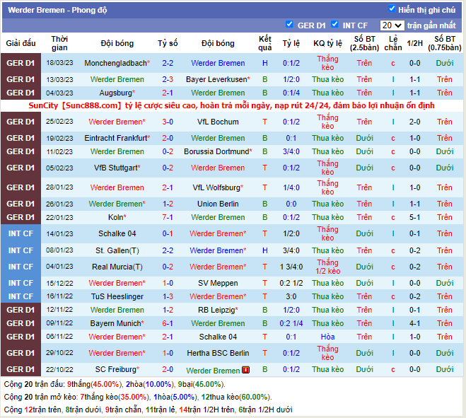Viewport: 466px width, 418px height.
Task: Click the 'Kết quả' column header
Action: (x=265, y=43)
